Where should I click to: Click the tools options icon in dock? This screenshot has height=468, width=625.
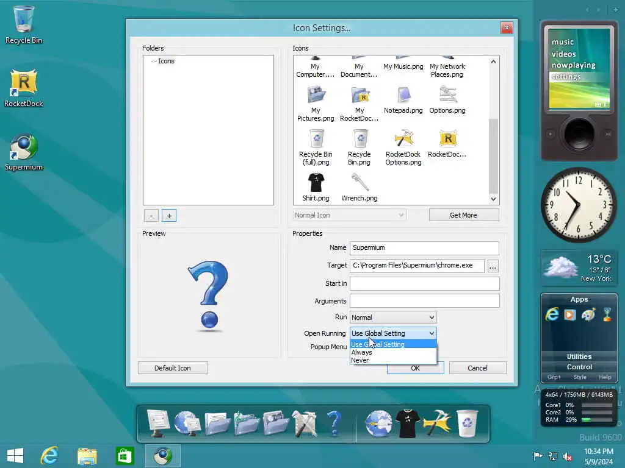tap(305, 424)
